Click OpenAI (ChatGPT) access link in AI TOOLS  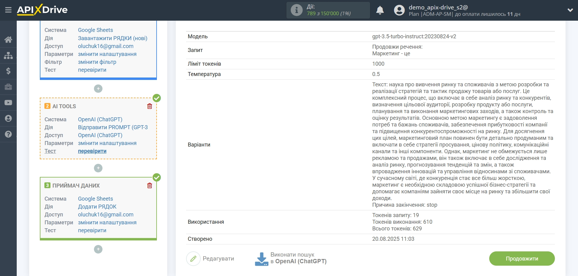point(100,135)
